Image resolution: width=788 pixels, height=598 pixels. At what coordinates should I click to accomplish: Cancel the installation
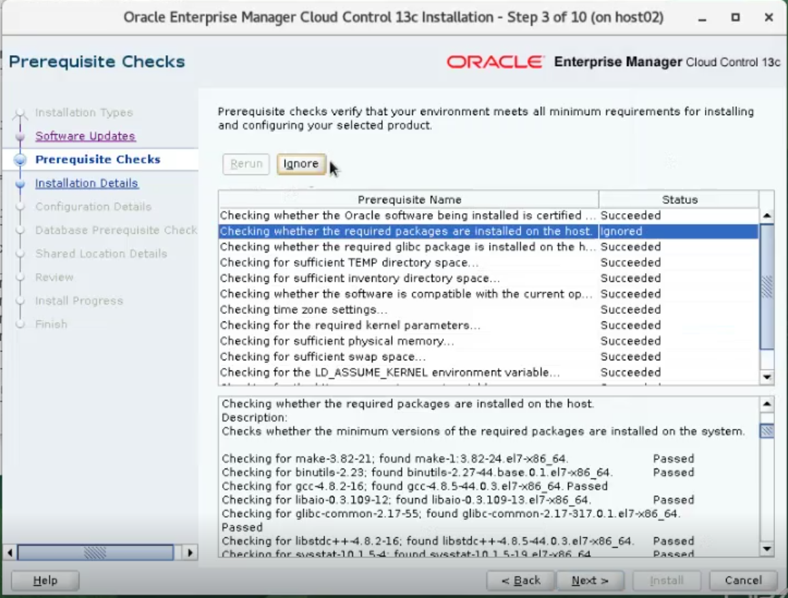coord(743,580)
